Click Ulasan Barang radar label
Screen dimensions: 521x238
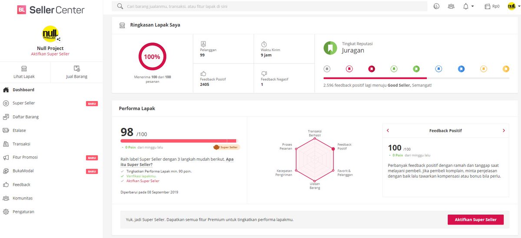coord(315,186)
